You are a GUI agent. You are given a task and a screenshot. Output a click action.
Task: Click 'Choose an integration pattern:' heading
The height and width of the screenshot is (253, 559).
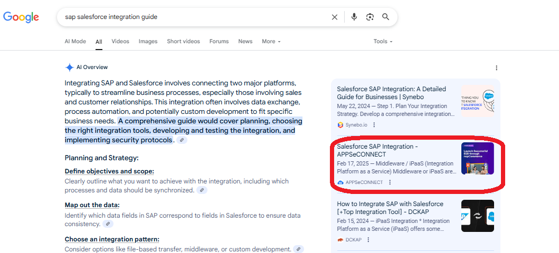112,239
